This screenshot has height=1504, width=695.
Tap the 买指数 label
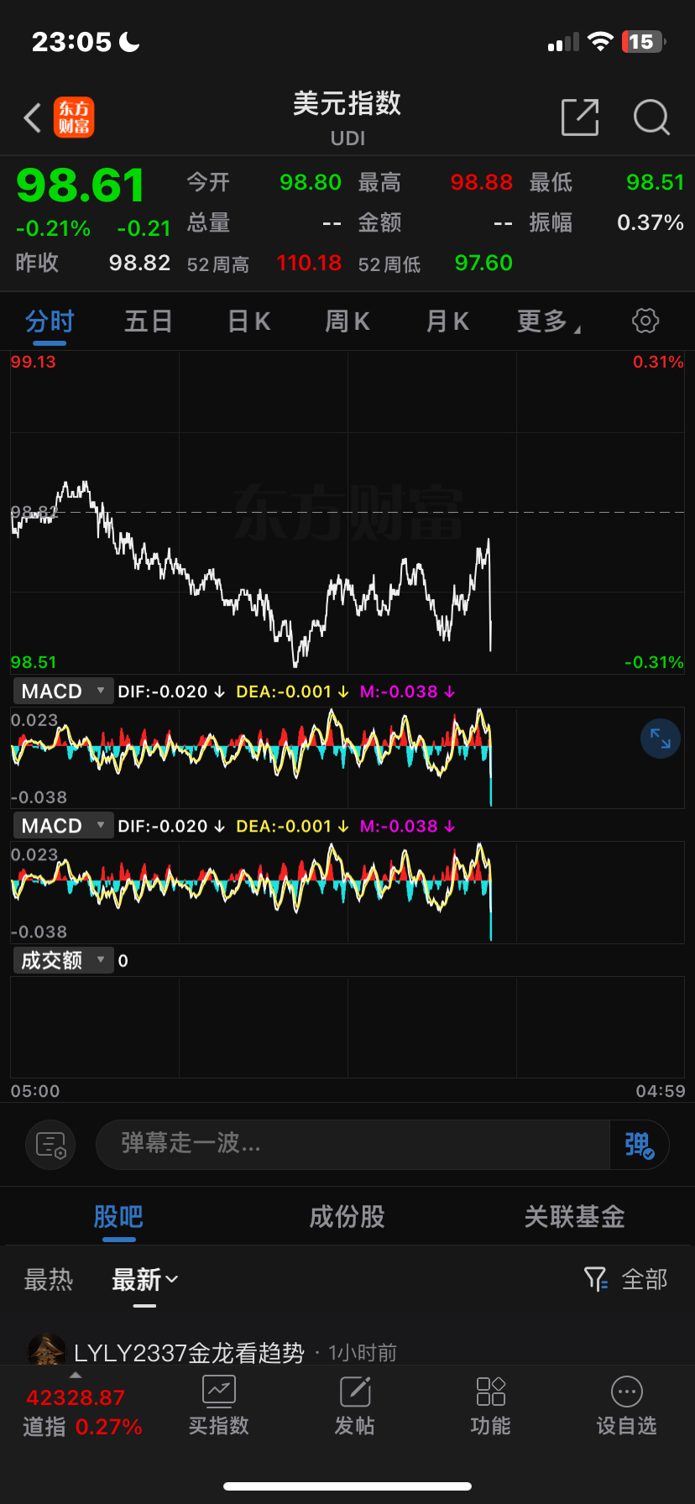[219, 1425]
